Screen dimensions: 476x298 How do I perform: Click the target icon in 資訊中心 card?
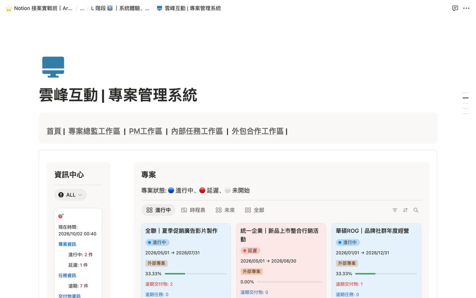pos(61,216)
